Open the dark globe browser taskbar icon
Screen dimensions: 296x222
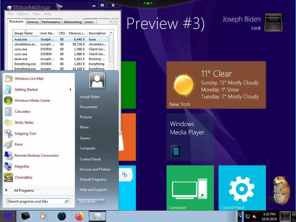pos(62,216)
